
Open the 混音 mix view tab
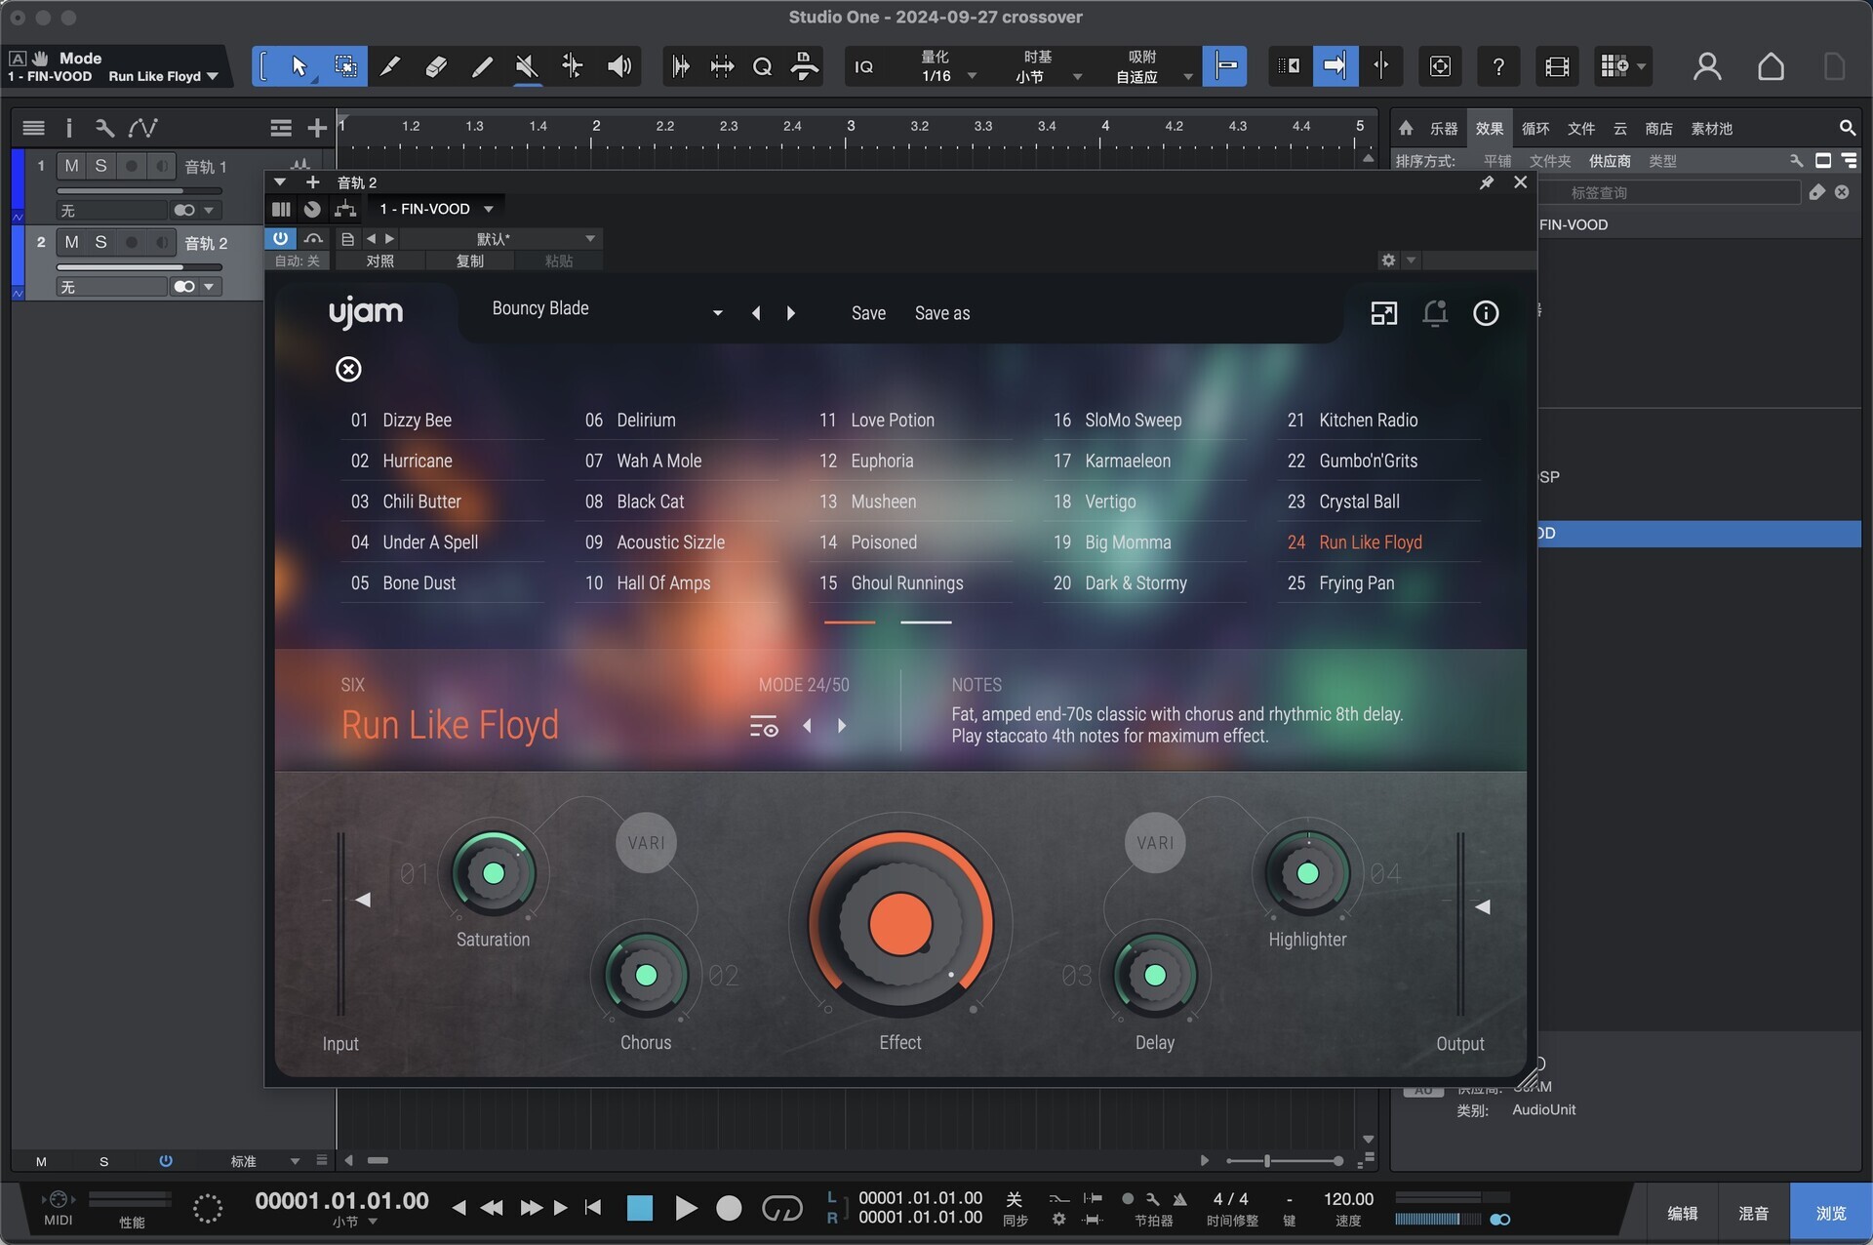coord(1753,1213)
